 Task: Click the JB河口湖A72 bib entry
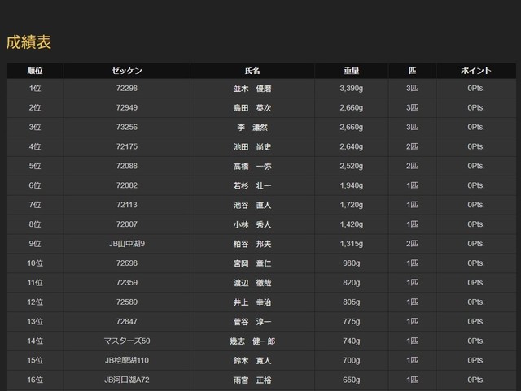(127, 380)
